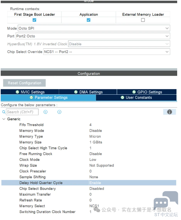
Task: Go to next search result arrow
Action: tap(59, 112)
